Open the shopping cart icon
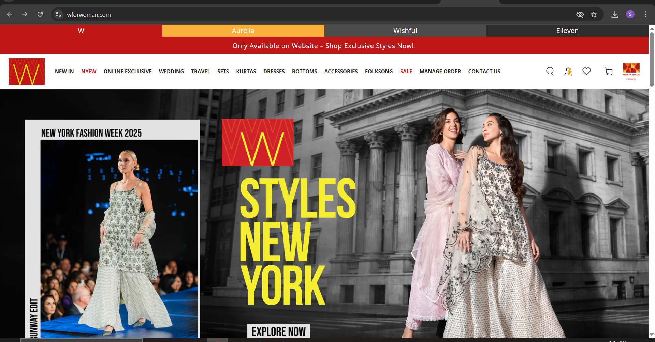 [609, 71]
